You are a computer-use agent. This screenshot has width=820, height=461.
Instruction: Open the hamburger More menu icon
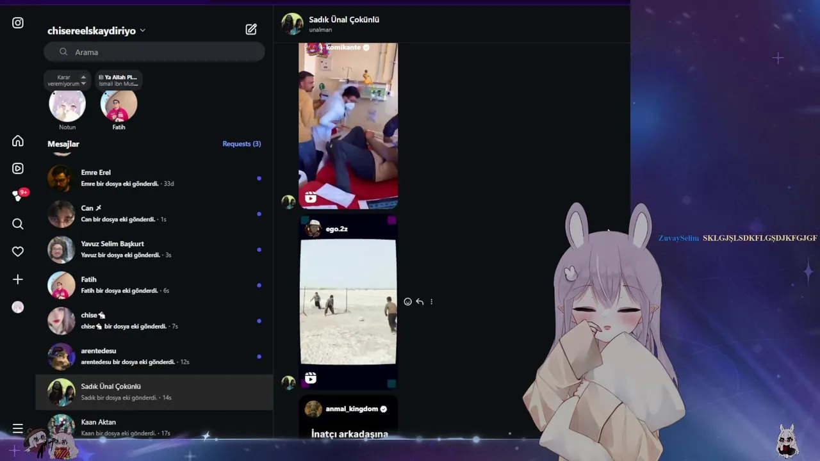coord(18,428)
